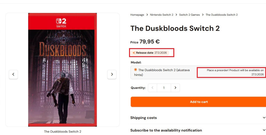266x135 pixels.
Task: Click the caption below the cover image
Action: pos(62,132)
